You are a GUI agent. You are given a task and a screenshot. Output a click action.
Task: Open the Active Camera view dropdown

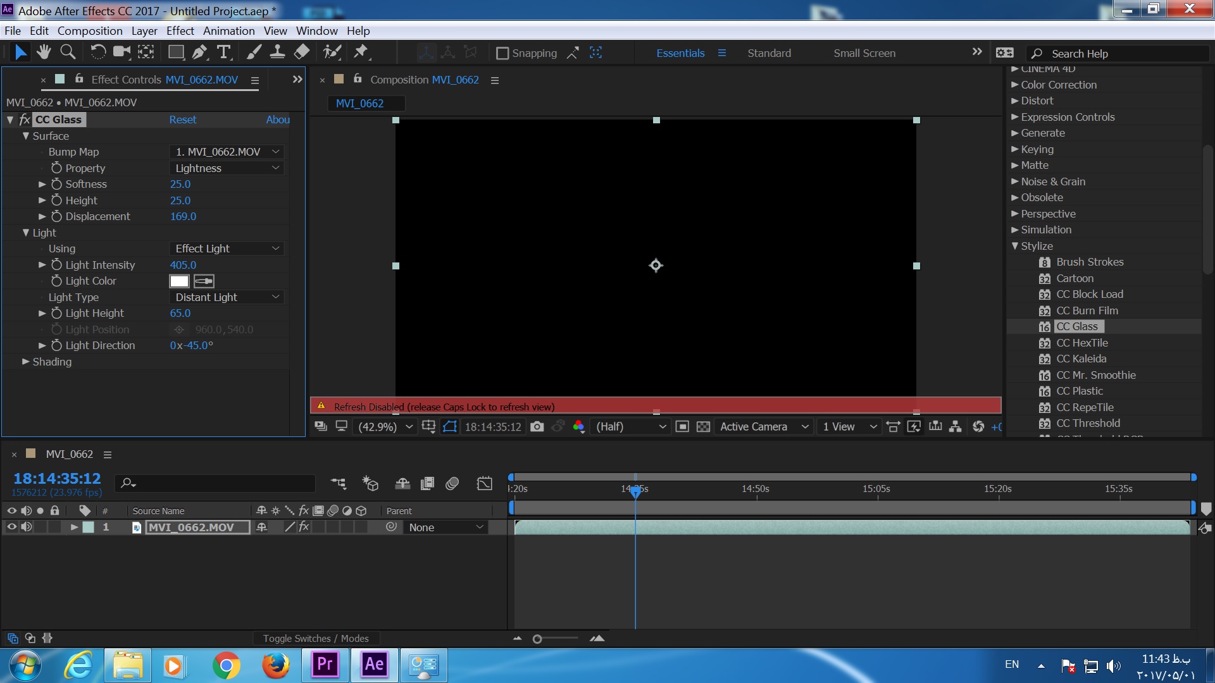coord(764,427)
